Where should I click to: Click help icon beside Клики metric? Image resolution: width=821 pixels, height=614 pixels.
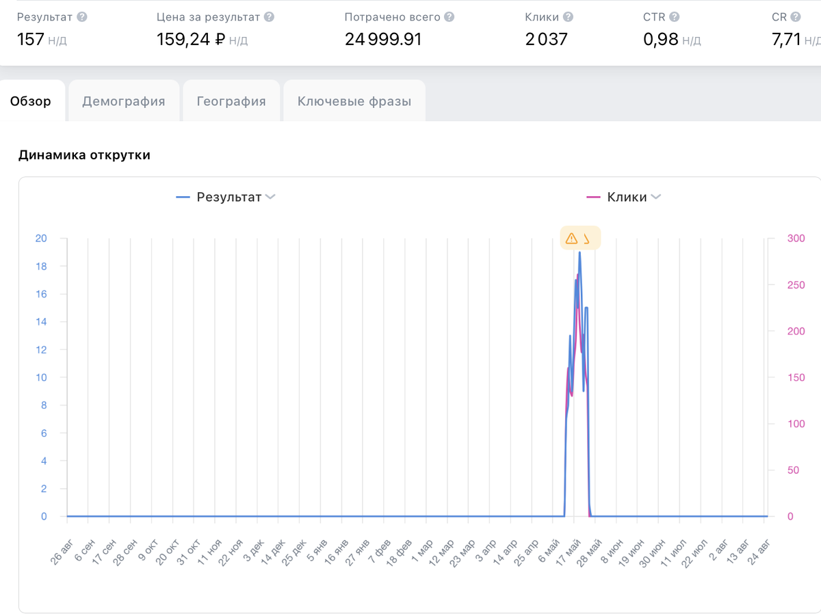(568, 17)
